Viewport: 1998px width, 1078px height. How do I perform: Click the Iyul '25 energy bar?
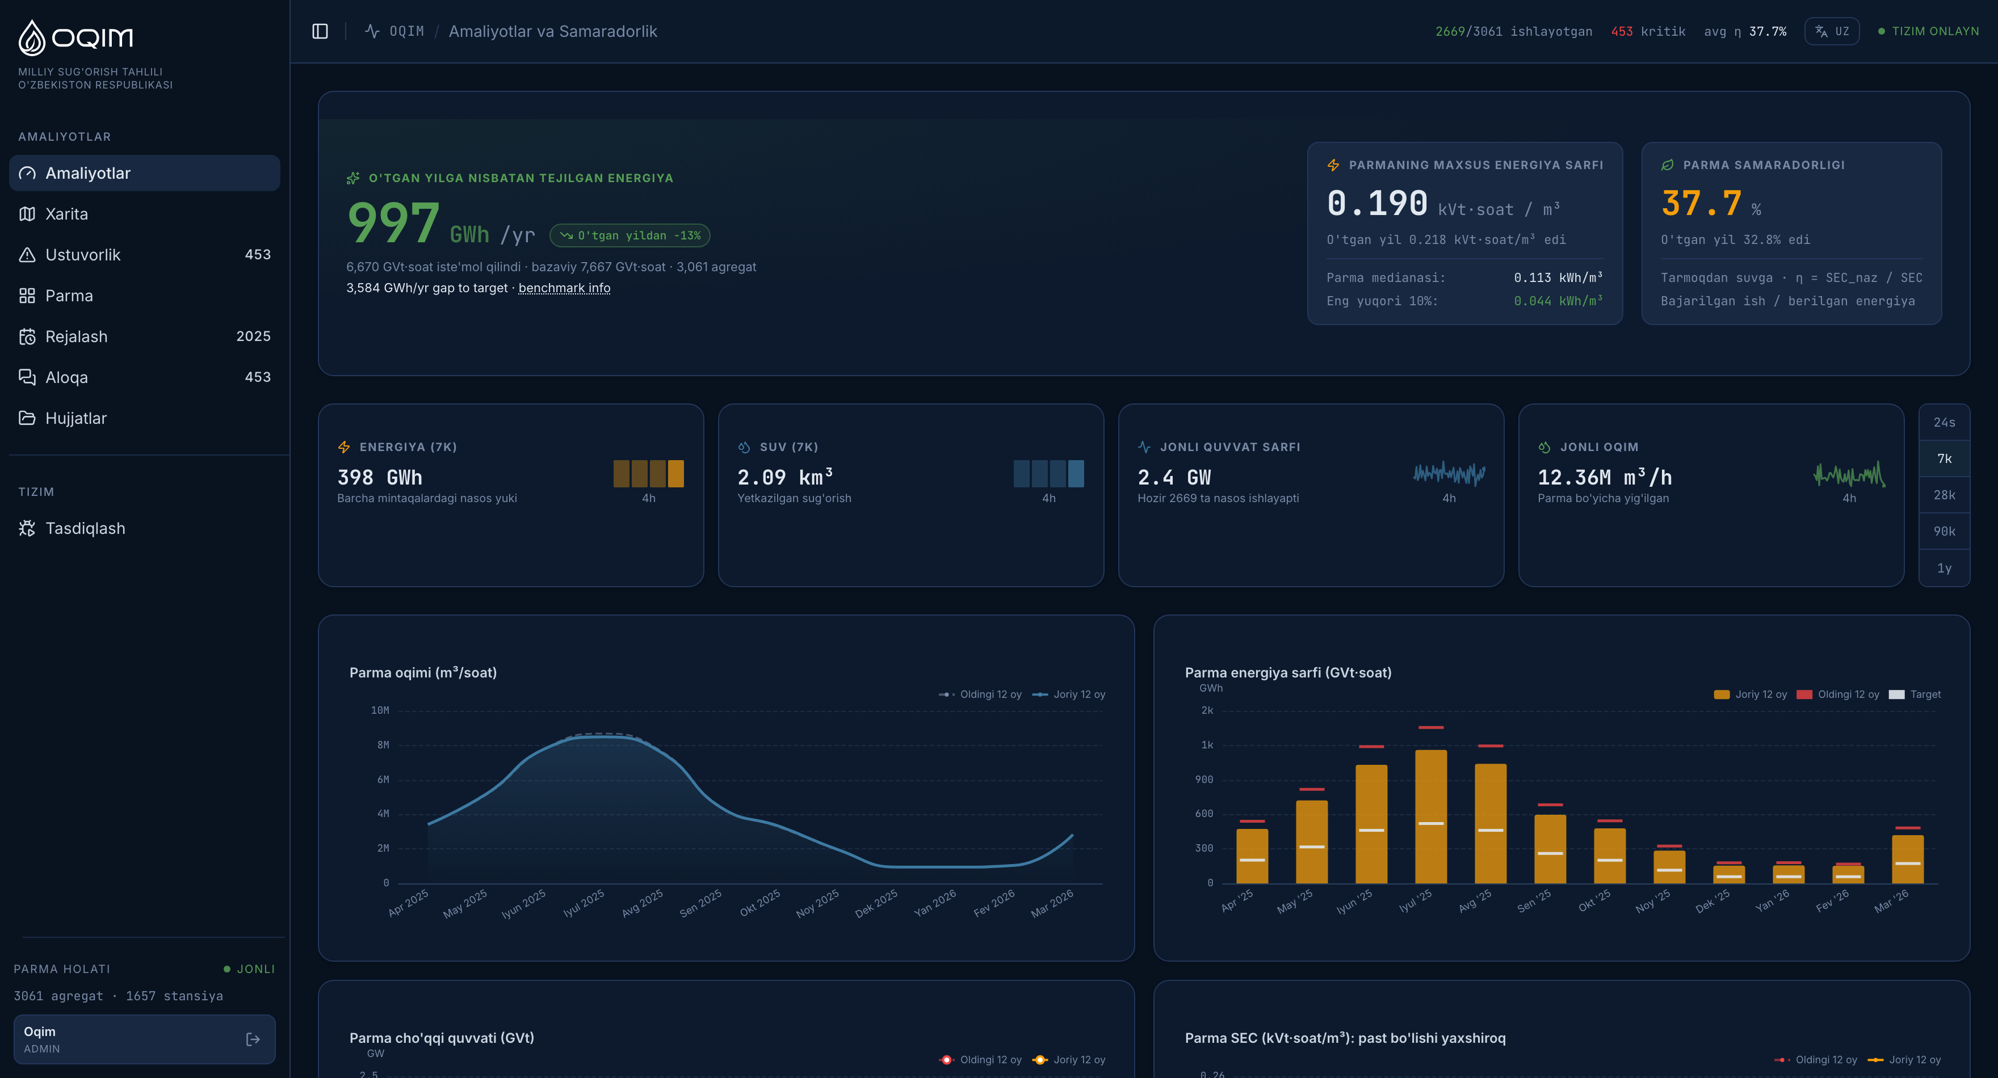click(1430, 816)
